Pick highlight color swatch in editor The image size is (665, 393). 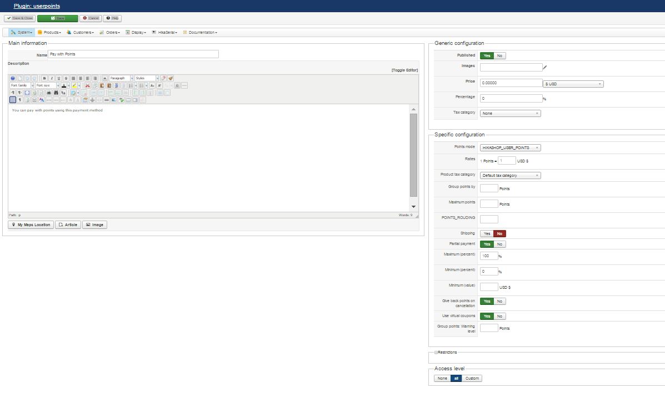point(74,85)
